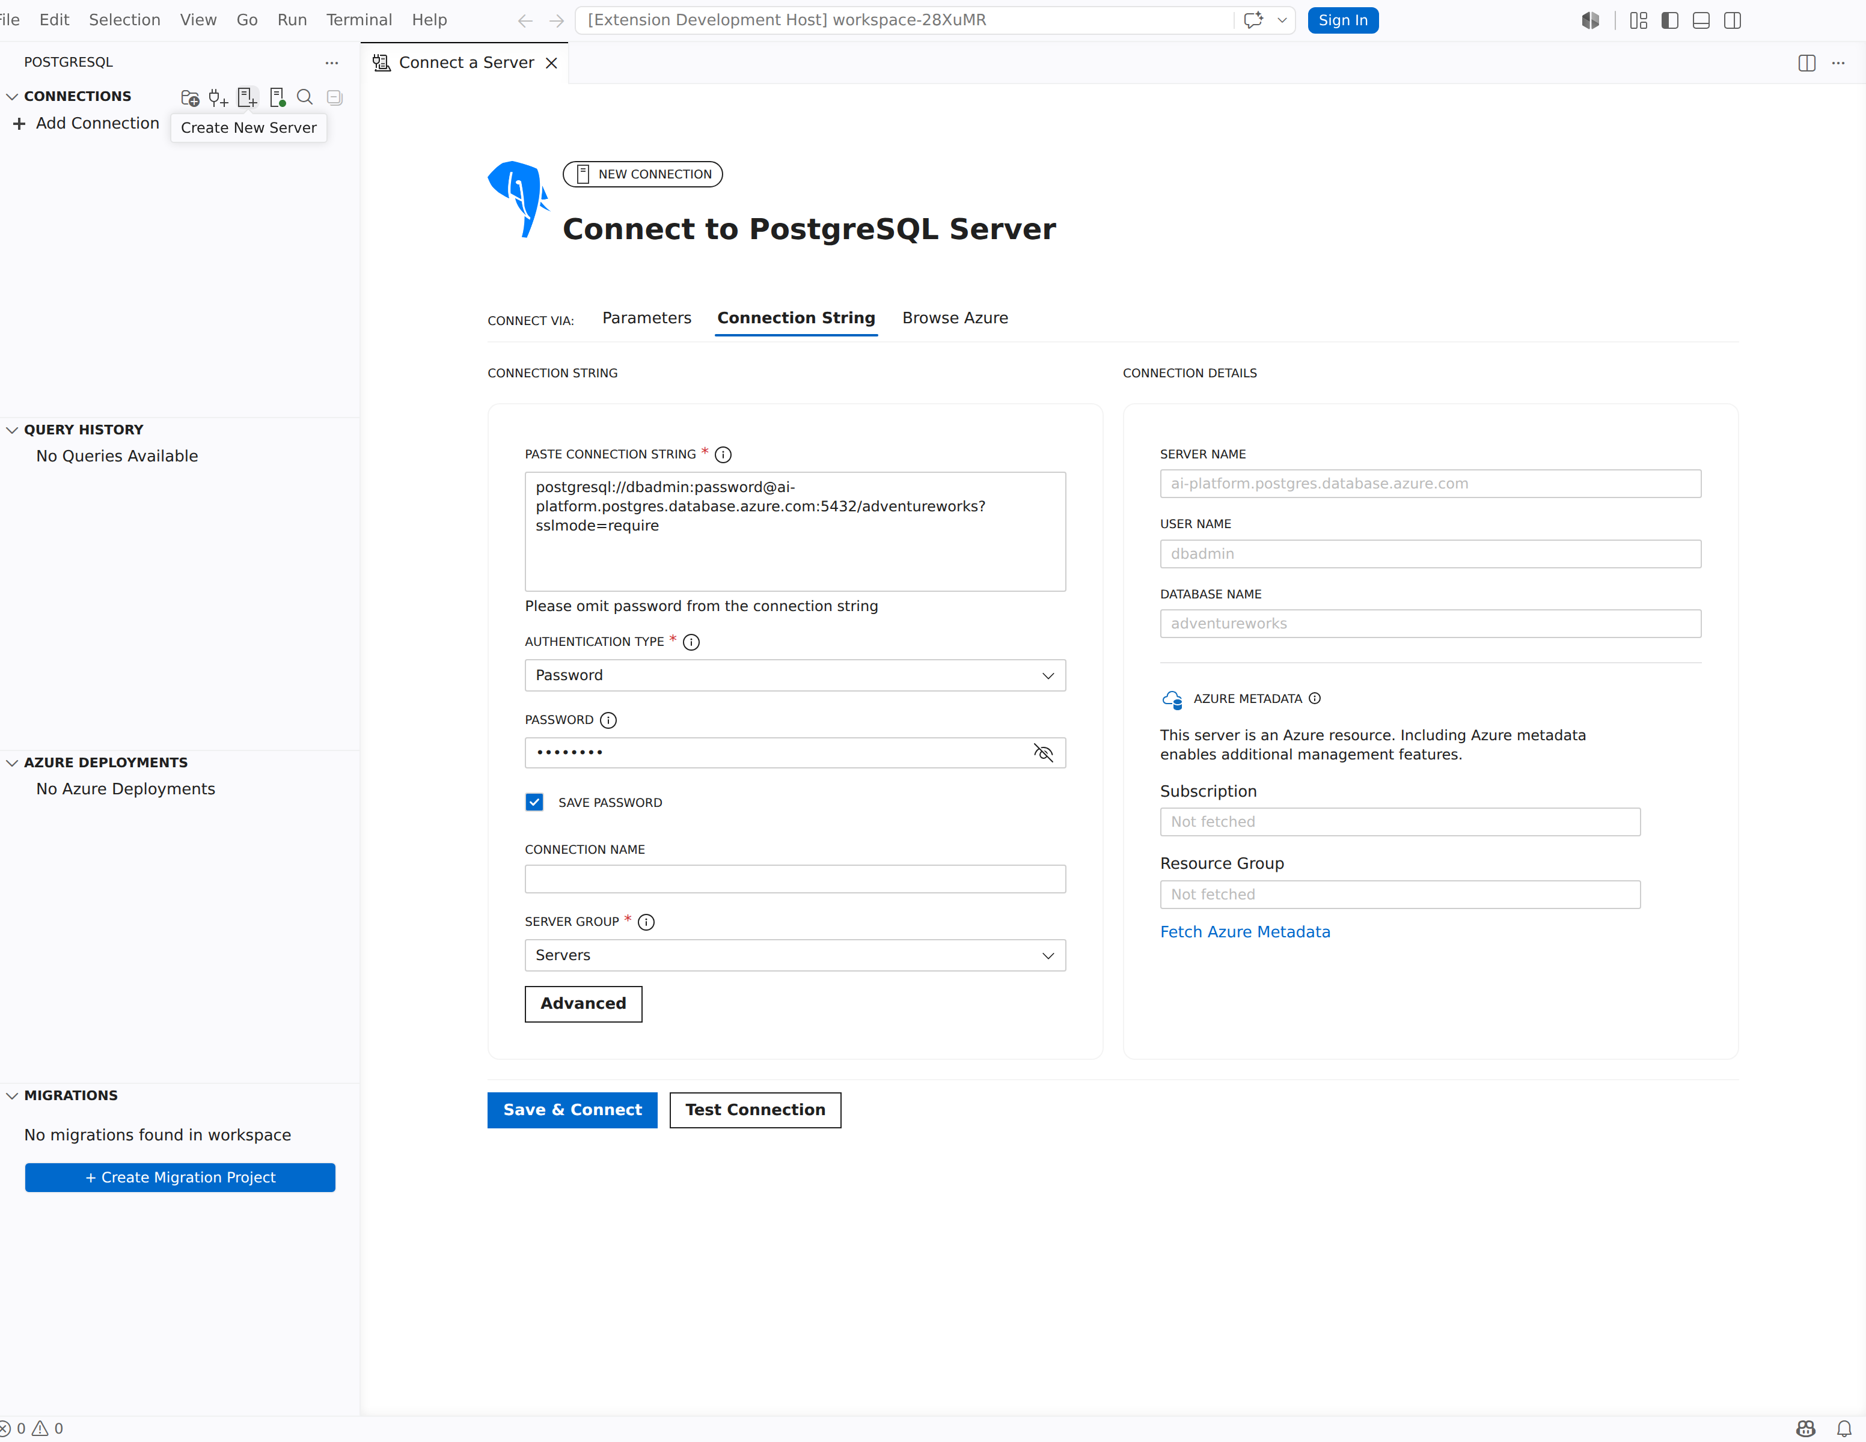Open the Edit menu
The image size is (1866, 1442).
(x=55, y=20)
